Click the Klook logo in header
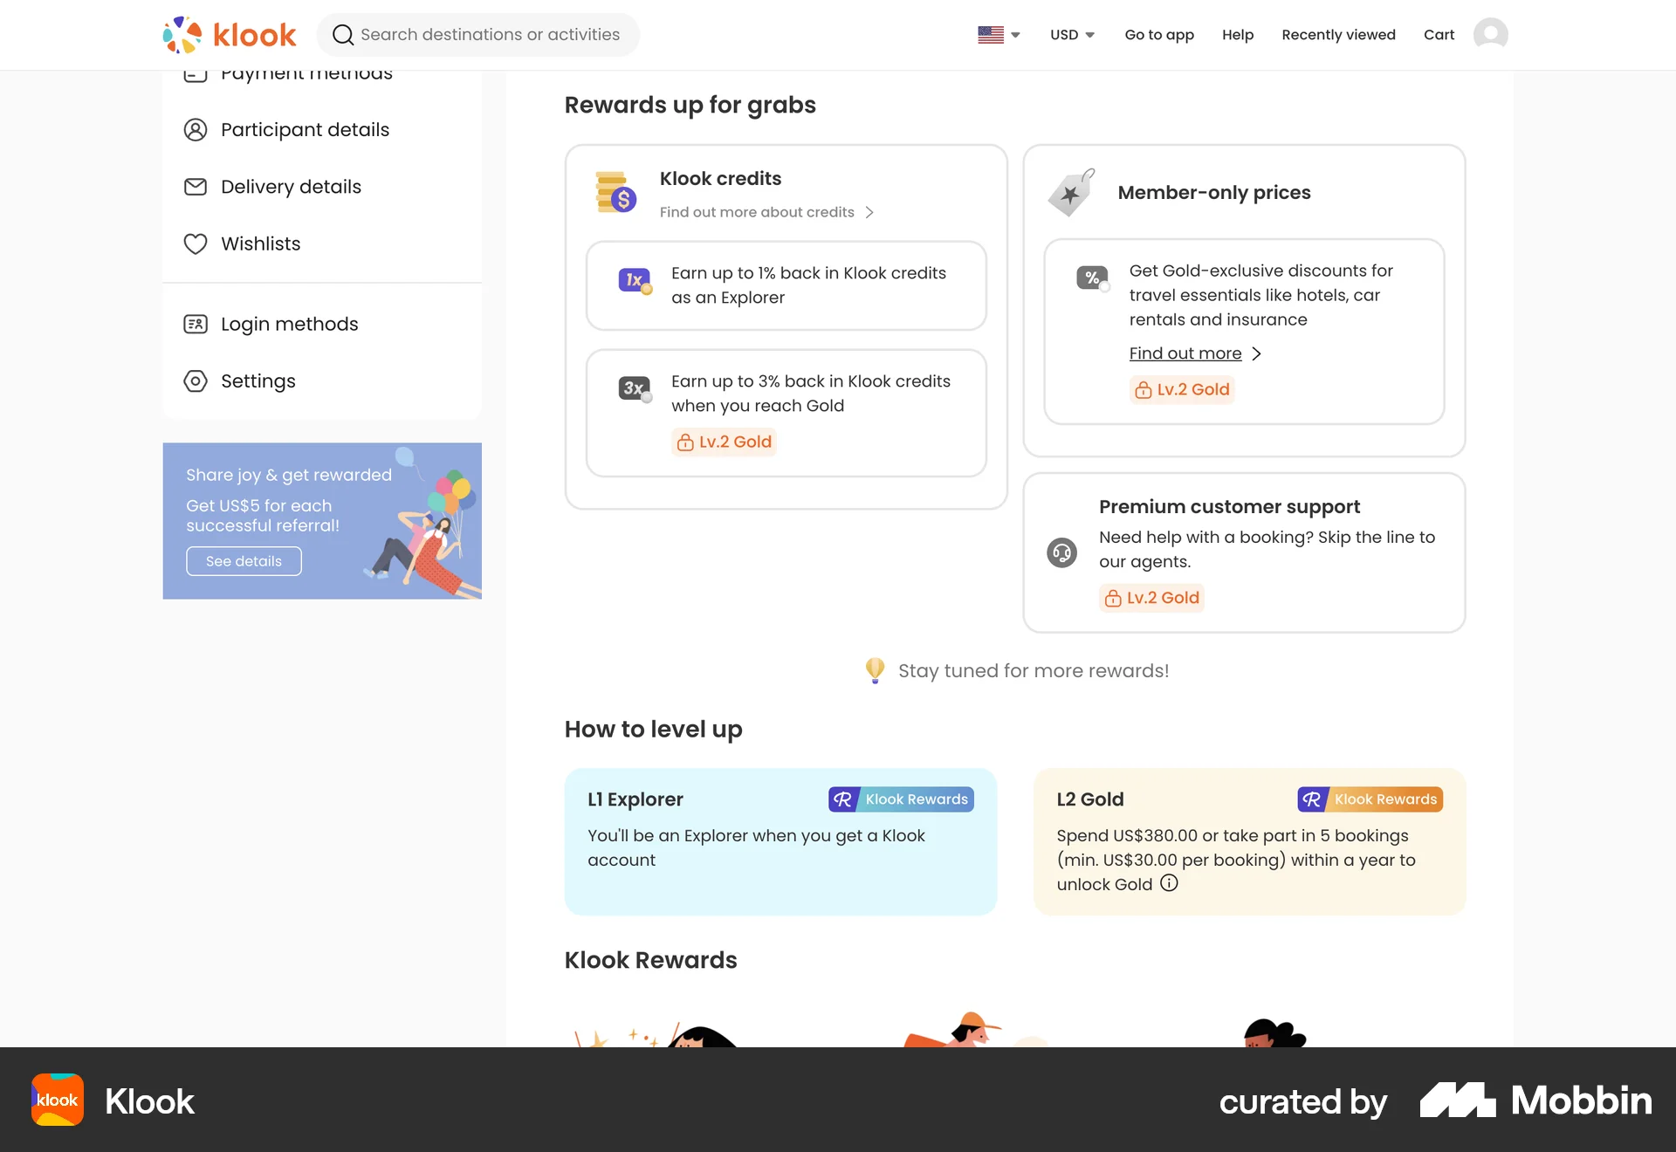The image size is (1676, 1152). (x=230, y=35)
